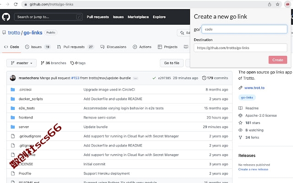Image resolution: width=293 pixels, height=183 pixels.
Task: Click the e2e_tests folder icon
Action: pos(13,108)
